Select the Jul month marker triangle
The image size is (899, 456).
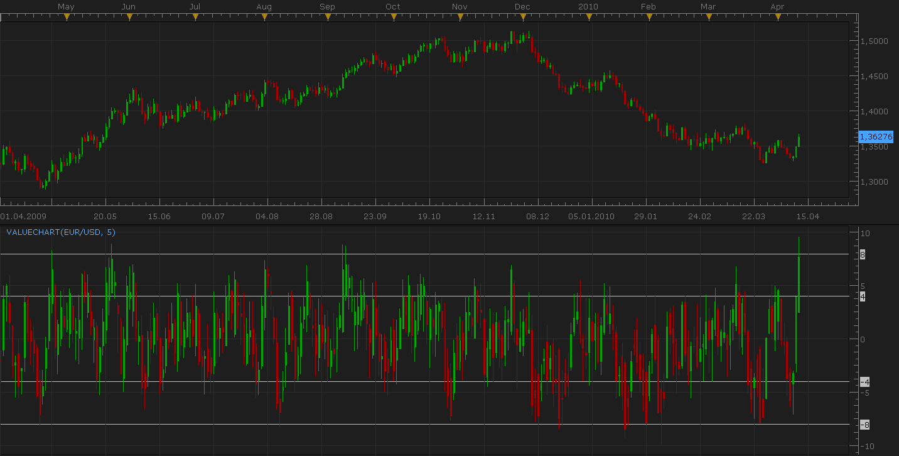(195, 17)
